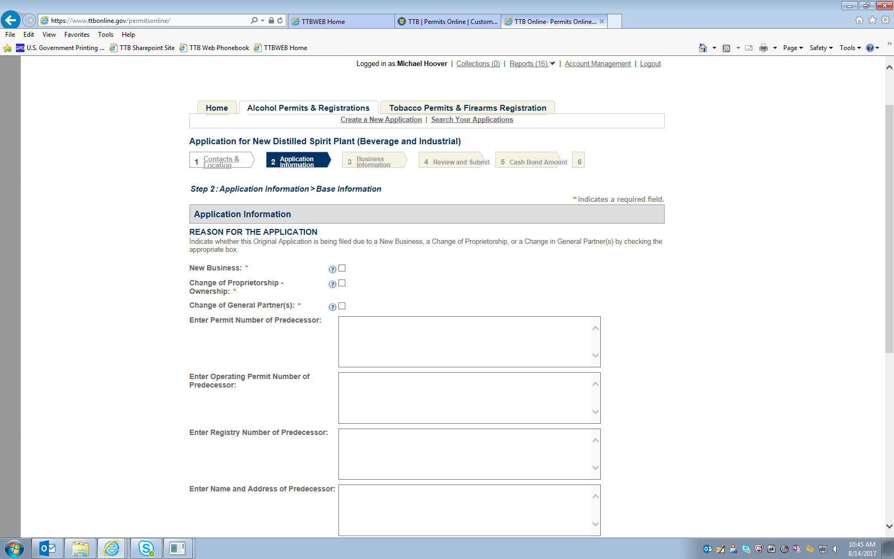Click help icon beside Change of Proprietorship
The height and width of the screenshot is (559, 894).
(333, 284)
